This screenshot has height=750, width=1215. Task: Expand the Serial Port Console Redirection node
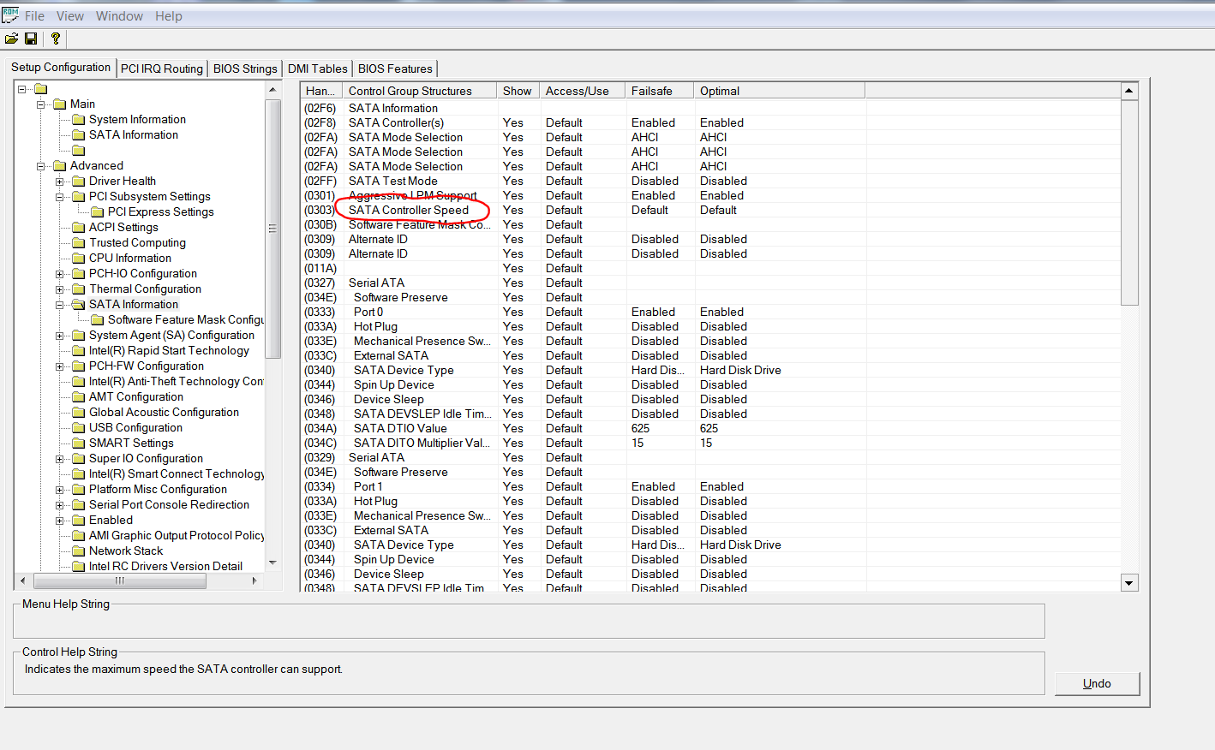[x=59, y=505]
